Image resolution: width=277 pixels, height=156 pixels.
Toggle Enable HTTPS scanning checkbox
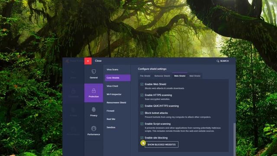(x=142, y=95)
